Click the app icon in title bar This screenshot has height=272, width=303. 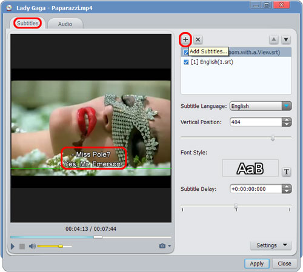(x=8, y=8)
